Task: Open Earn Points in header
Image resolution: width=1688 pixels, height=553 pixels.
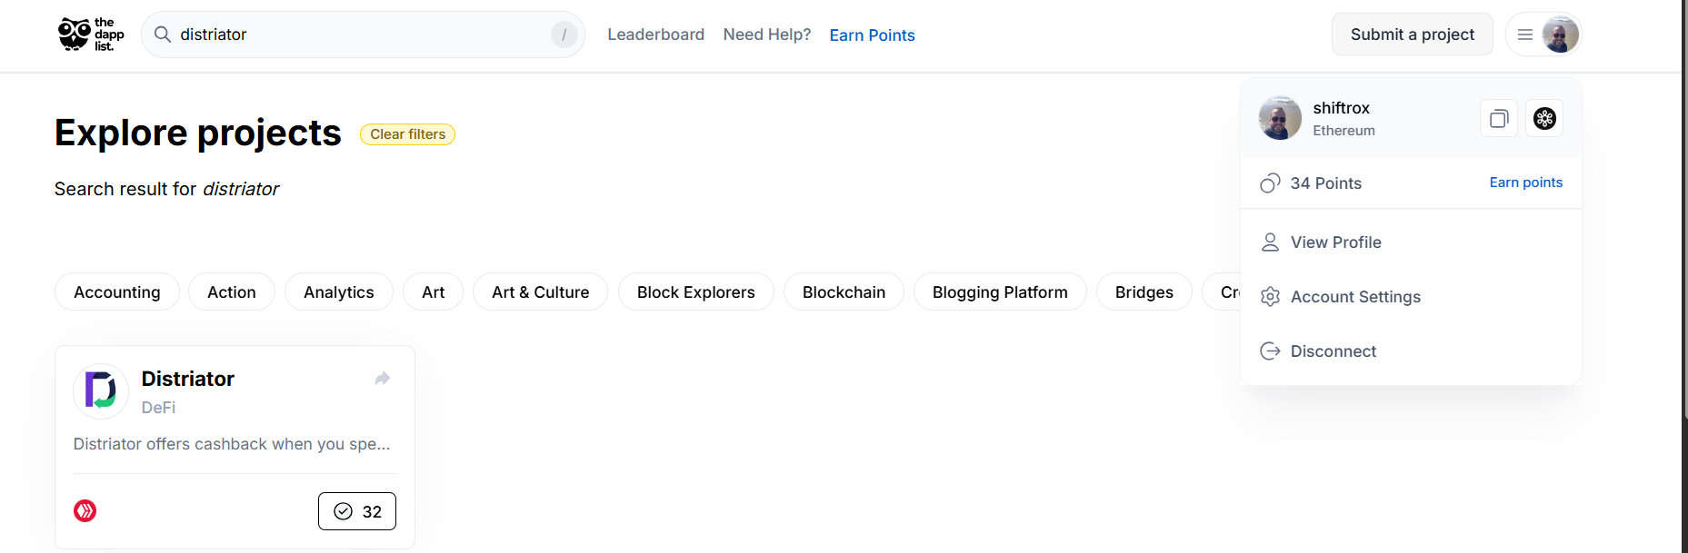Action: tap(872, 35)
